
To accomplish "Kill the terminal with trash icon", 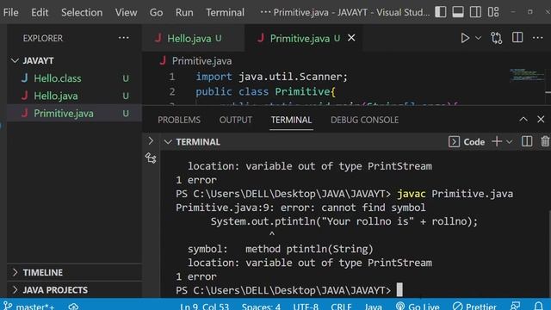I will point(545,141).
